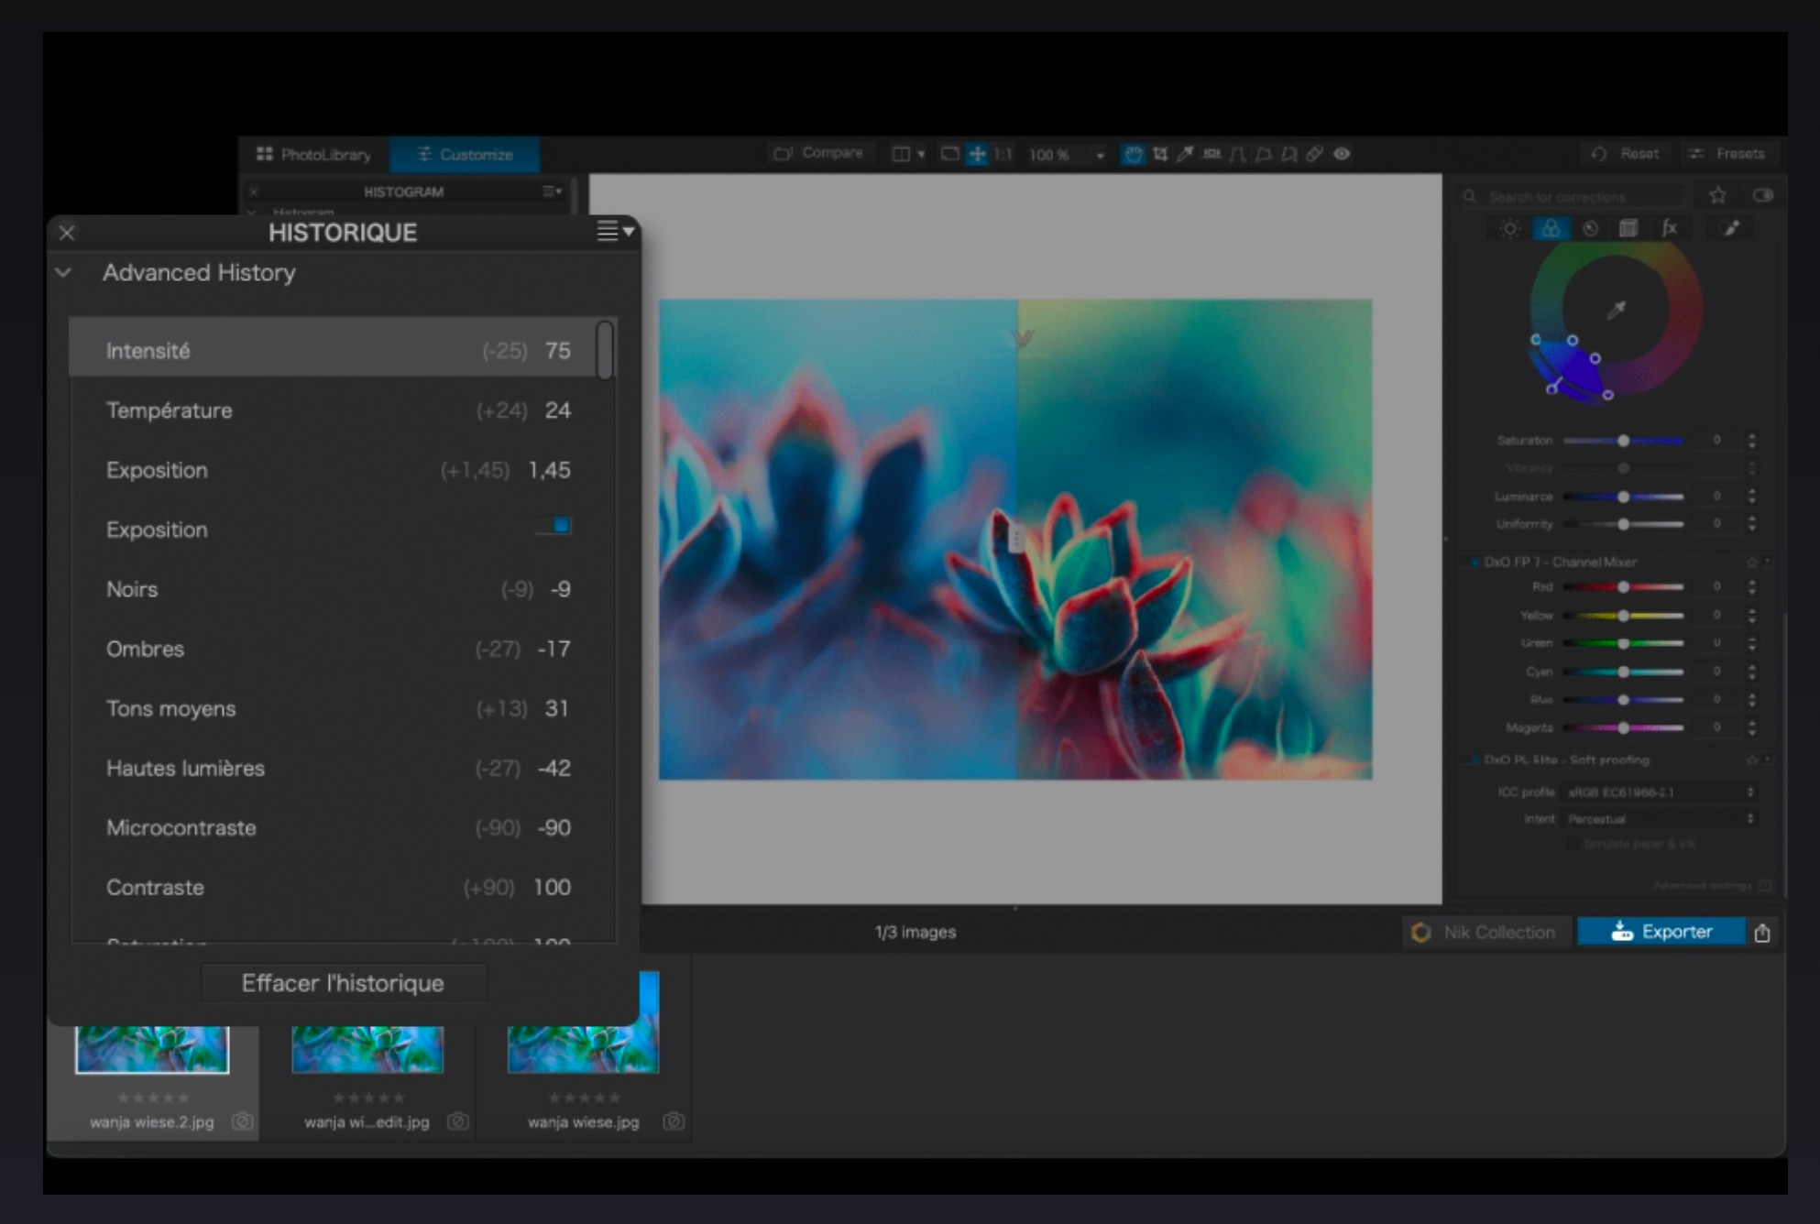This screenshot has height=1224, width=1820.
Task: Click the favorites star icon
Action: click(x=1717, y=195)
